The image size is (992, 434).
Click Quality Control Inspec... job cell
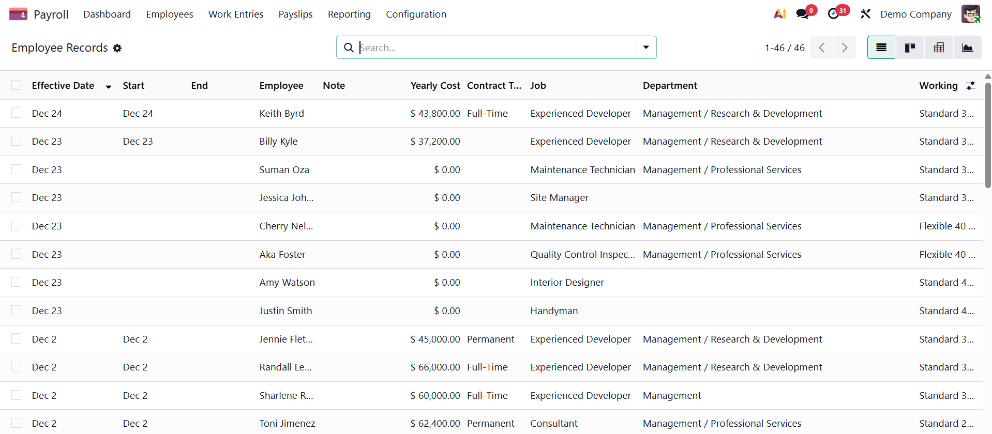tap(582, 254)
